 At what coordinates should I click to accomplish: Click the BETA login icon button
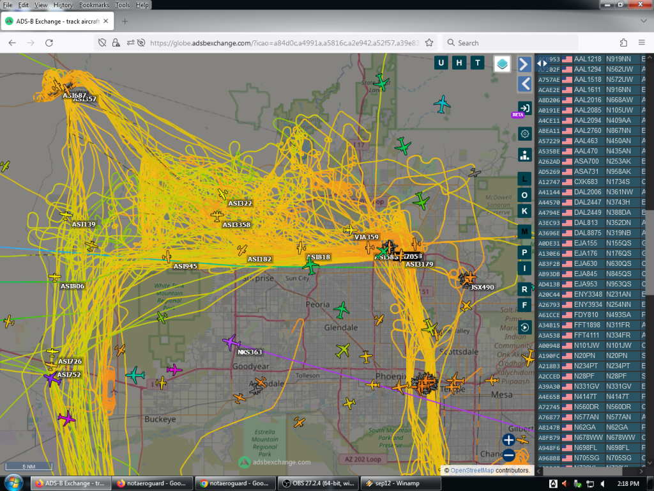524,109
